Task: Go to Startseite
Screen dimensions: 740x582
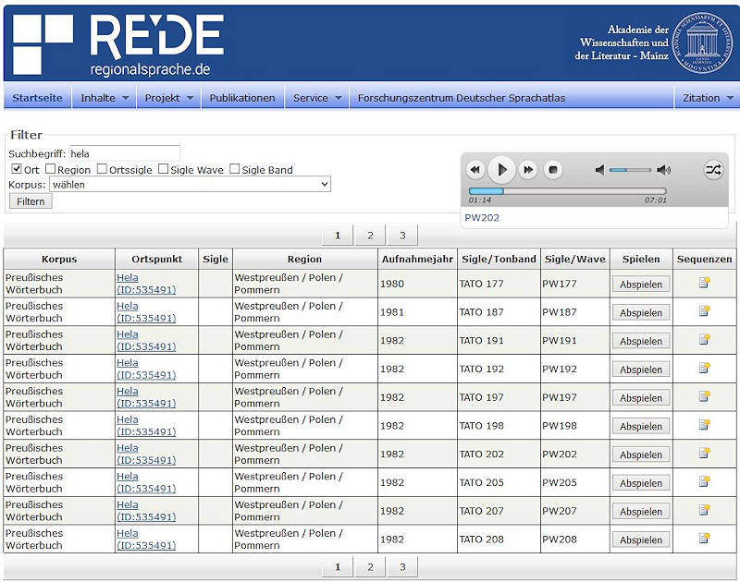Action: point(37,98)
